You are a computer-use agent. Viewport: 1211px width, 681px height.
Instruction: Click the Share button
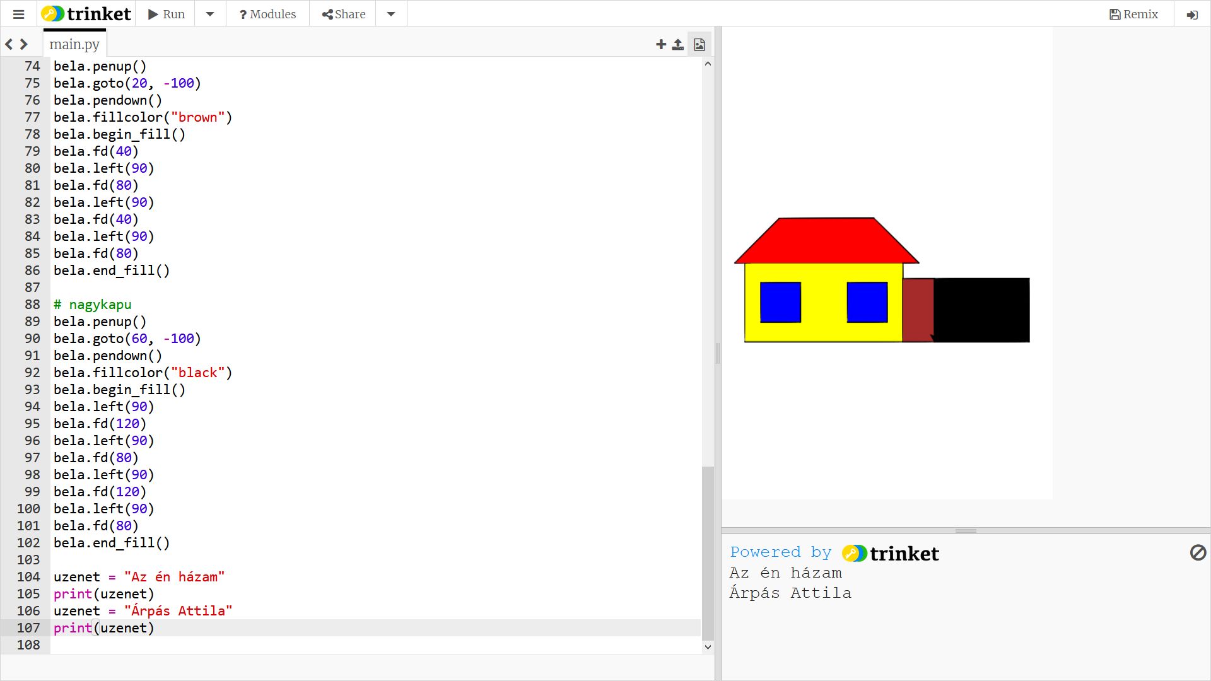click(343, 14)
